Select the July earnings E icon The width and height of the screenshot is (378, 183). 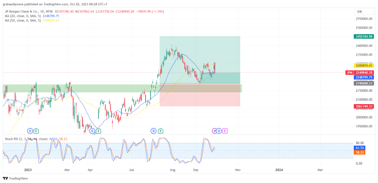coord(161,131)
